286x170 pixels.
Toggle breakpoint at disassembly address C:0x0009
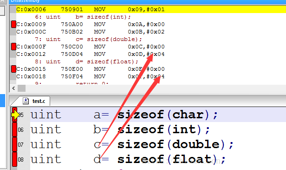pos(13,24)
